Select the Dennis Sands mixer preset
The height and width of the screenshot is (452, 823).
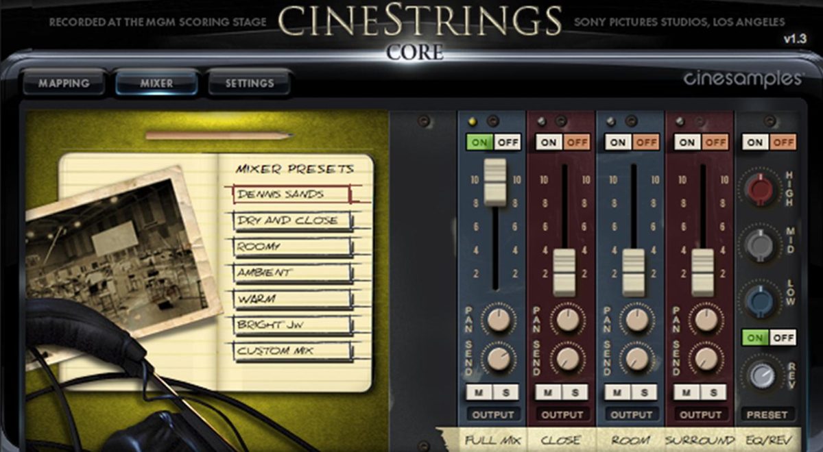(x=293, y=194)
